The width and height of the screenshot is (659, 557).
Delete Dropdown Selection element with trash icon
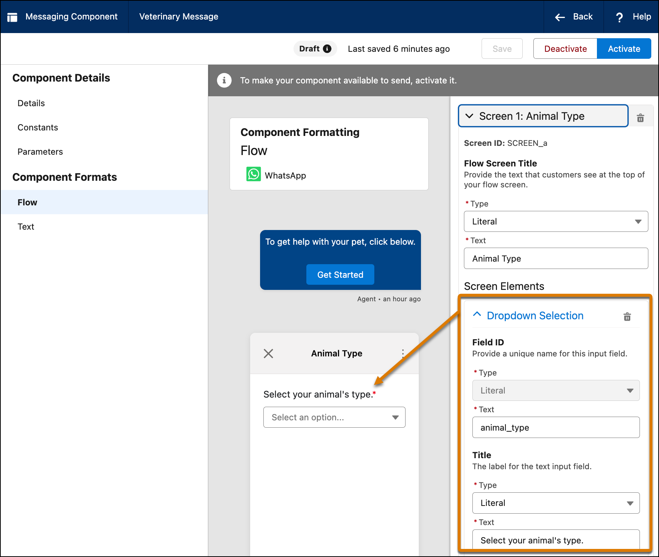pos(627,316)
